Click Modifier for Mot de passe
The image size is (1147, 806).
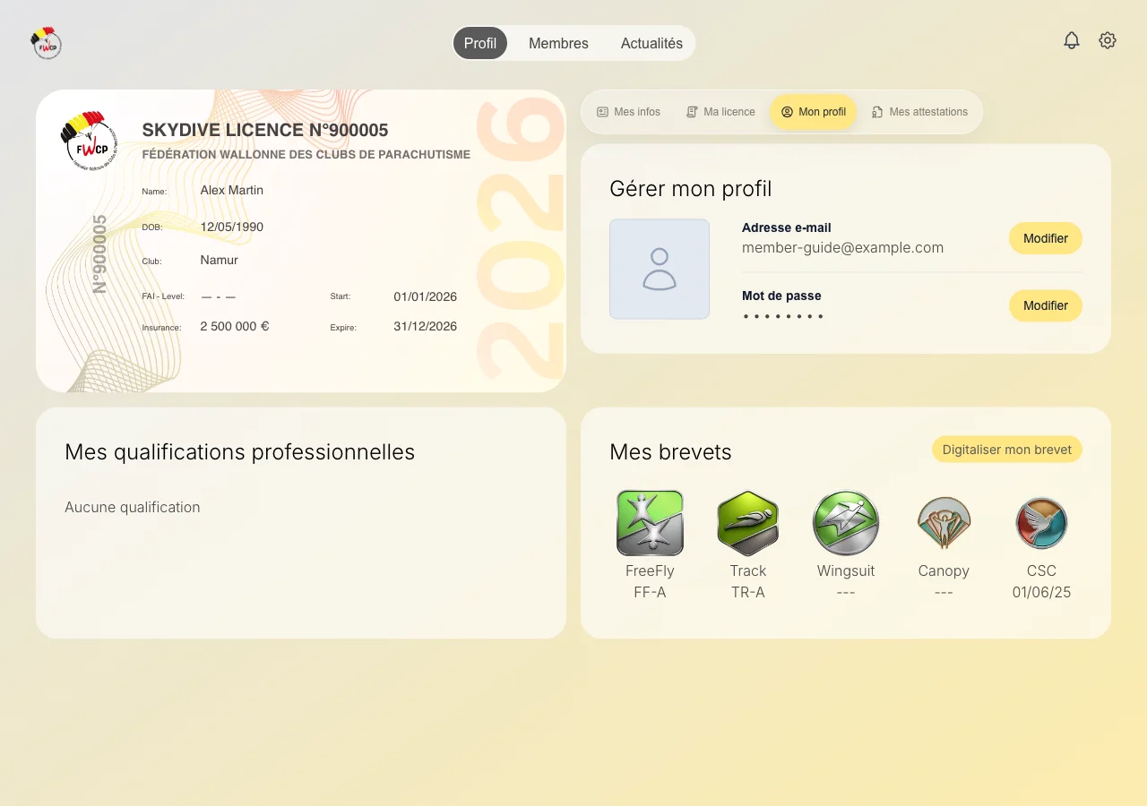1046,305
